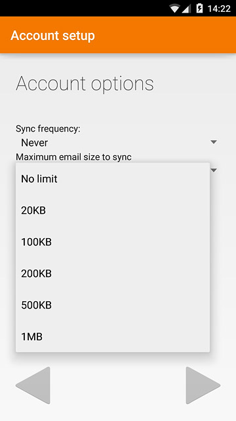Expand the Sync frequency dropdown arrow
This screenshot has width=236, height=421.
click(x=214, y=142)
